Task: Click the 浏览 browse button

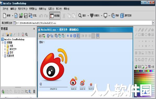Action: (x=33, y=16)
